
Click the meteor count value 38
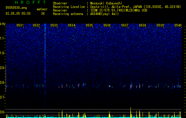pyautogui.click(x=43, y=14)
